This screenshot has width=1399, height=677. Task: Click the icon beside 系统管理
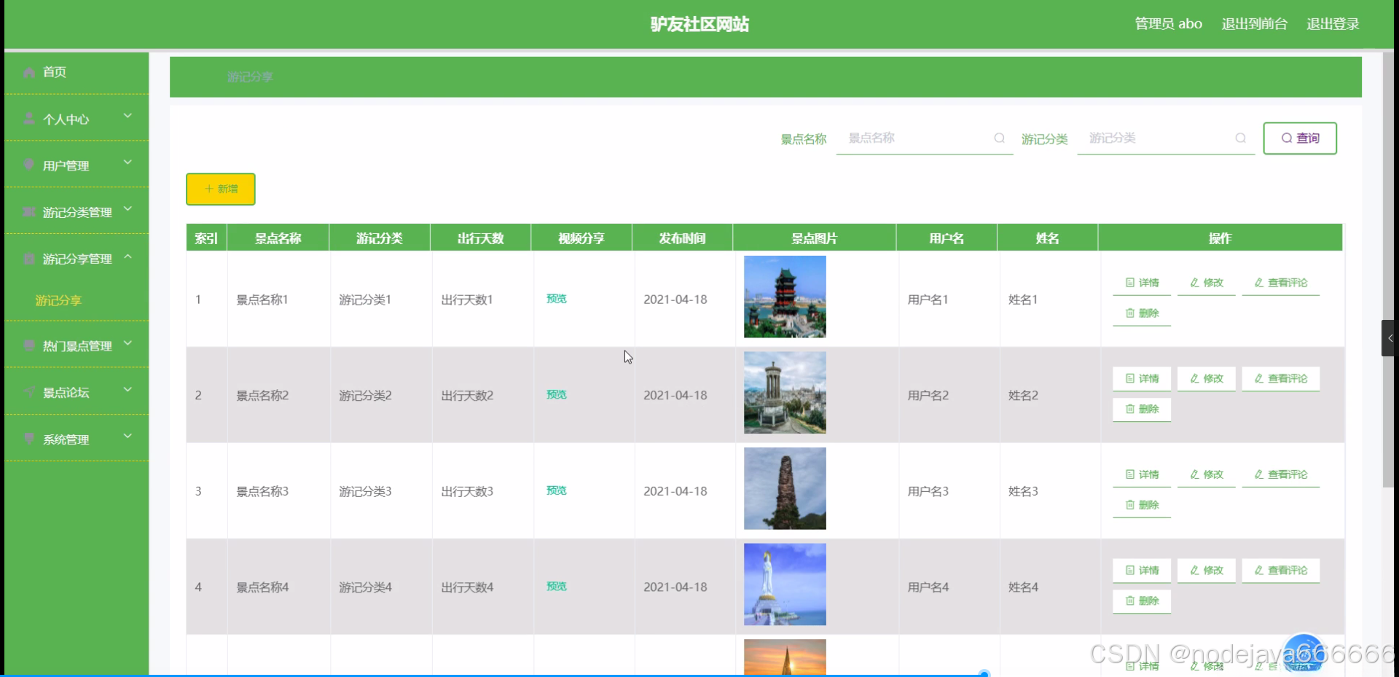29,439
